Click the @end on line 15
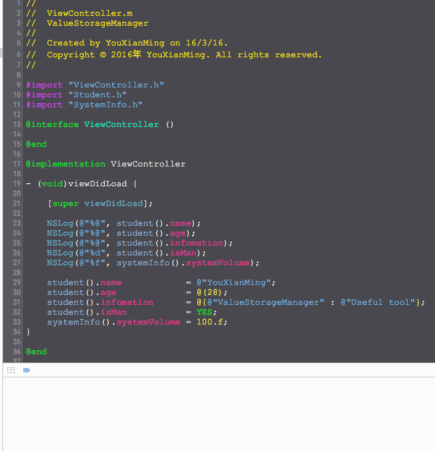 pyautogui.click(x=36, y=144)
